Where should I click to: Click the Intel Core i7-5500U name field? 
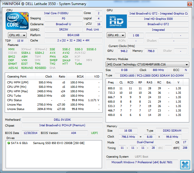56,13
